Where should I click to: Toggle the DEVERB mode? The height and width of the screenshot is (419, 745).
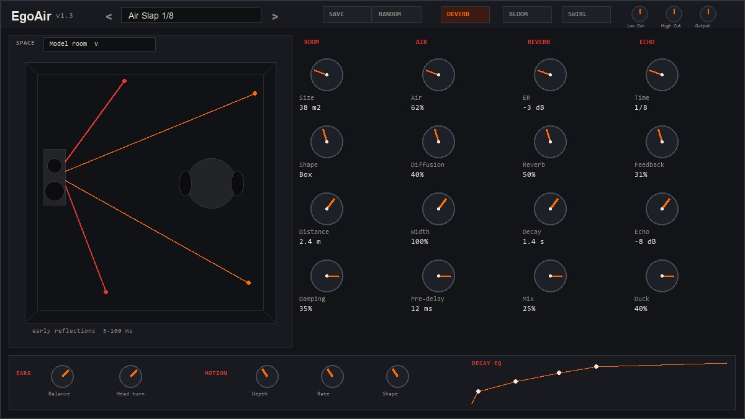pyautogui.click(x=465, y=14)
